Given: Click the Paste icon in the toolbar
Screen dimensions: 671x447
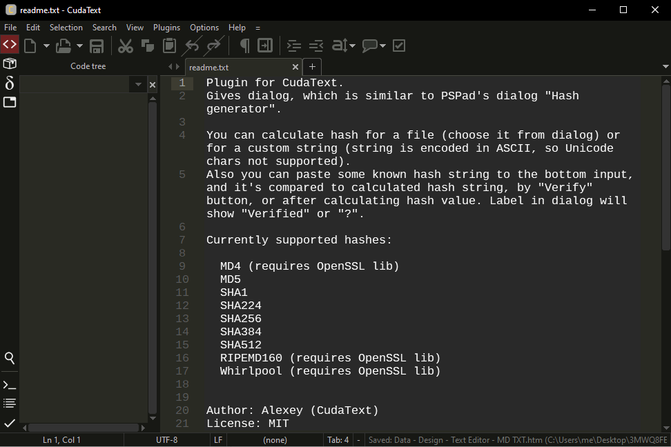Looking at the screenshot, I should click(168, 45).
